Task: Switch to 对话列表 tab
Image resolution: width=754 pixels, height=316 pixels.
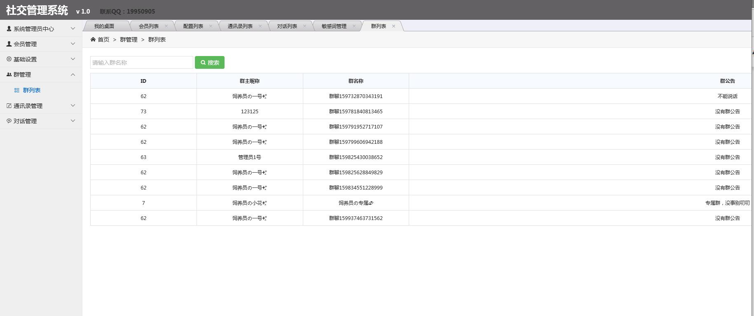Action: coord(287,26)
